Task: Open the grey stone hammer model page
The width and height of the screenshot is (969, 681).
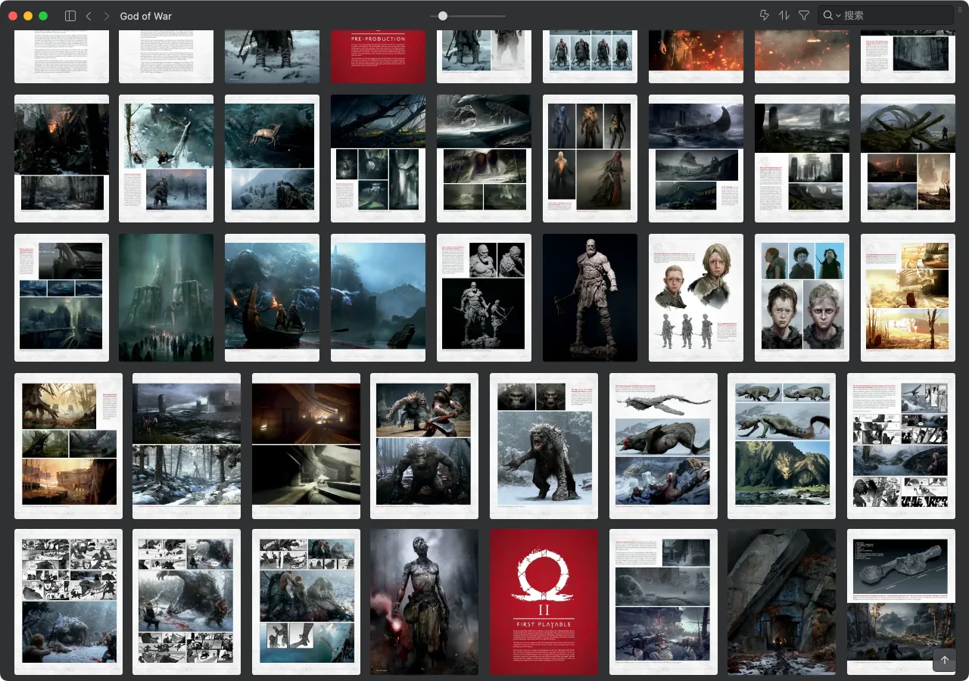Action: point(901,602)
